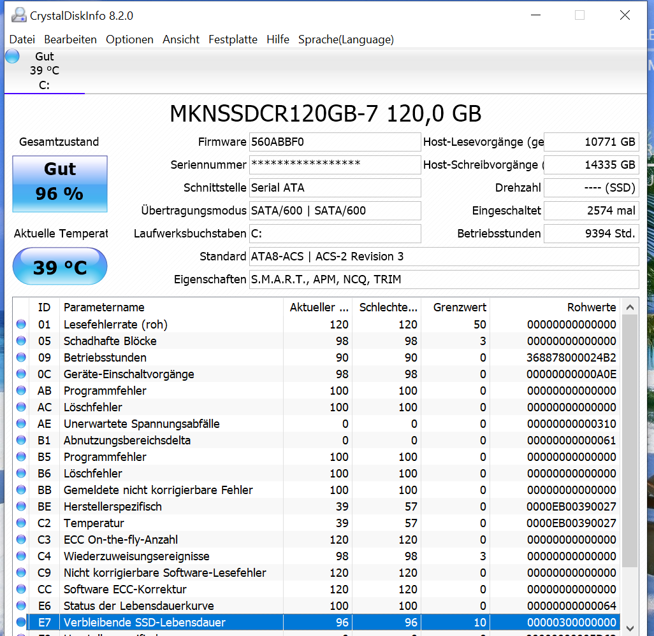Click status orb of Schadhafte Blöcke row
The height and width of the screenshot is (636, 654).
coord(21,341)
